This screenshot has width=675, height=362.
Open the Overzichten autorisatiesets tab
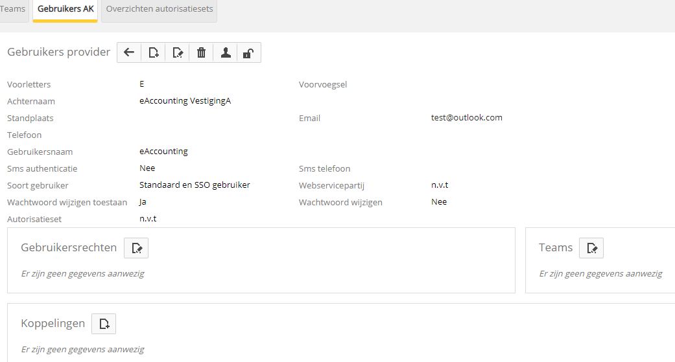(160, 10)
